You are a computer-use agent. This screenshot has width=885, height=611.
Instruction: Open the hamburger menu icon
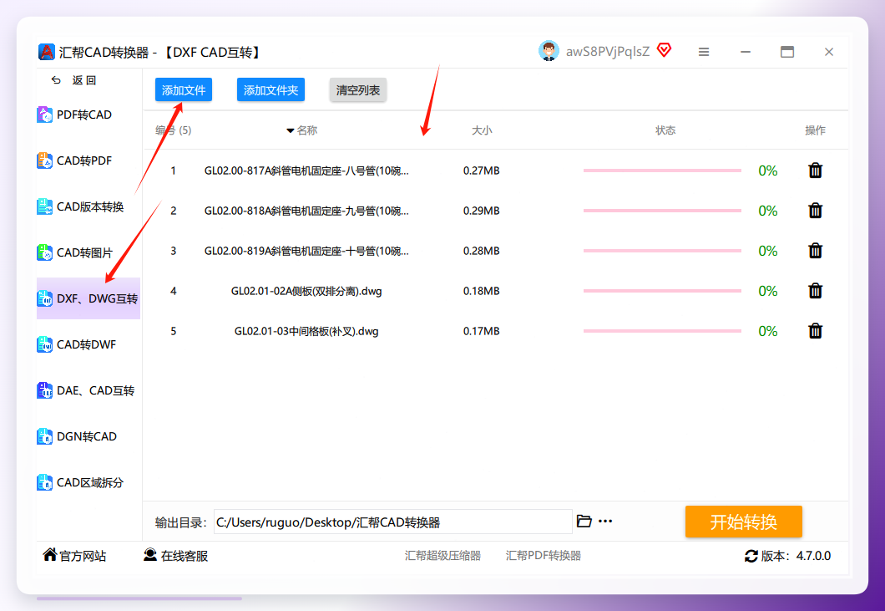pos(704,52)
